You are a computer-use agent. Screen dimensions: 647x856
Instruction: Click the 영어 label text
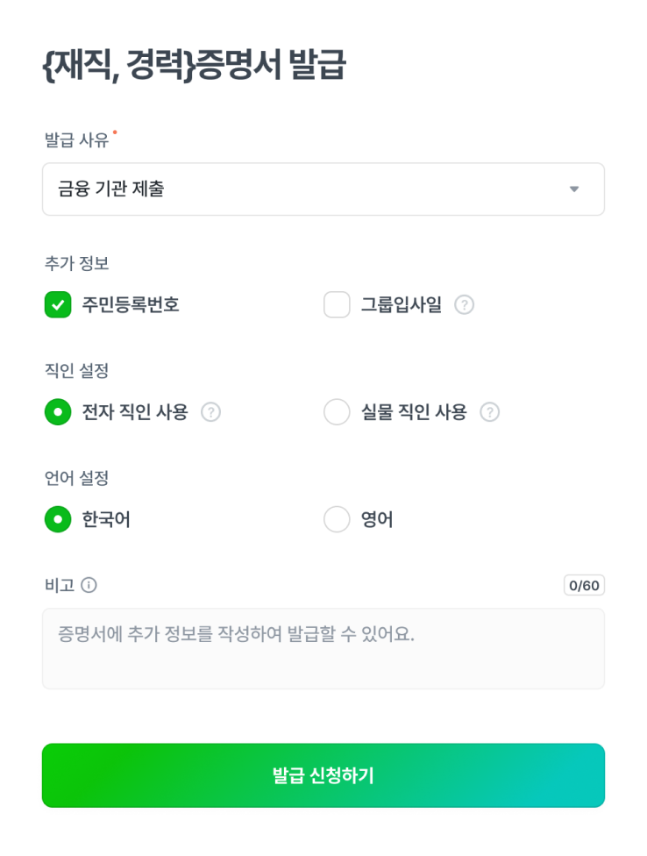point(377,519)
